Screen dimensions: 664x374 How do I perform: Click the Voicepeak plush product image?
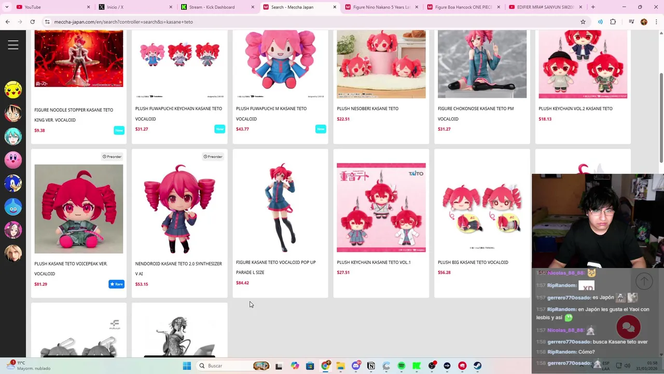pyautogui.click(x=79, y=209)
